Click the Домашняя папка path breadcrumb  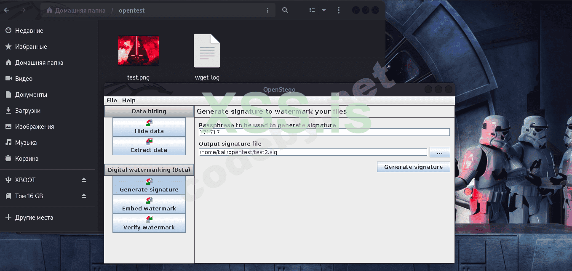point(76,10)
